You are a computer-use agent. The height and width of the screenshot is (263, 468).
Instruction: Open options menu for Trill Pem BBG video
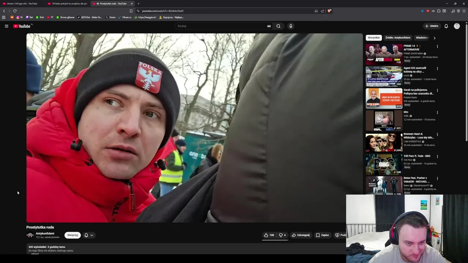pyautogui.click(x=437, y=156)
